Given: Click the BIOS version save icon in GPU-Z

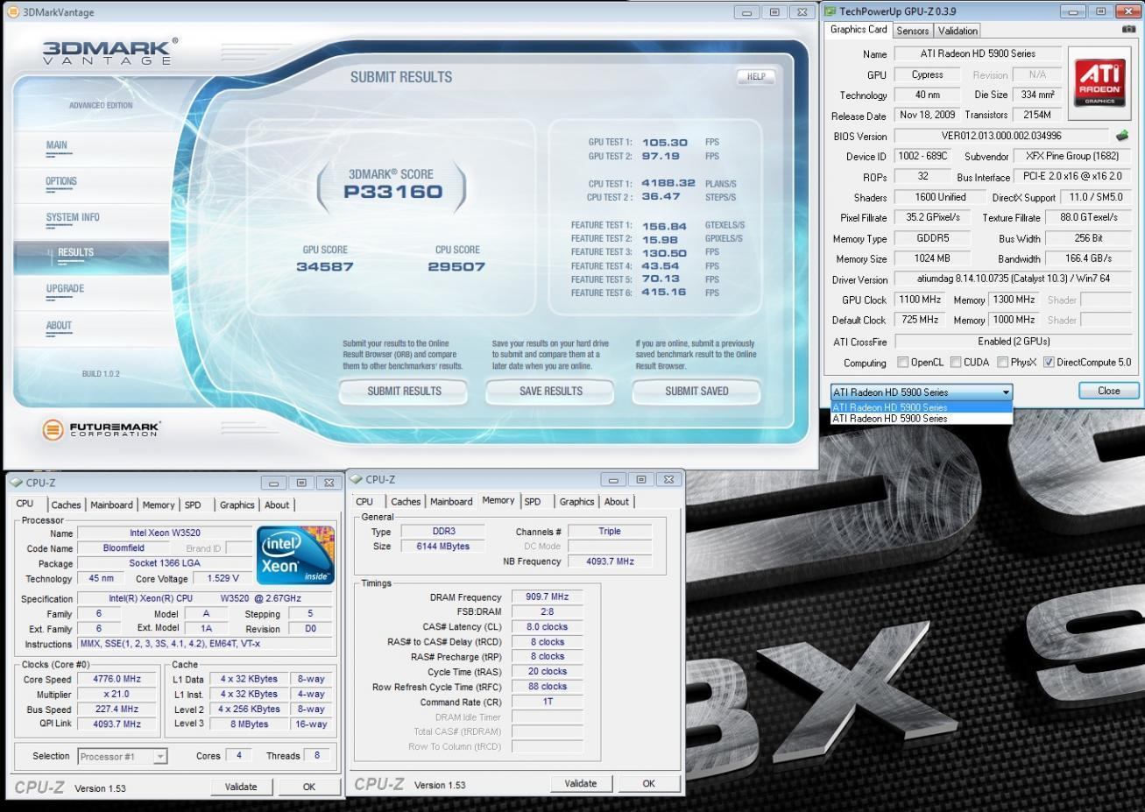Looking at the screenshot, I should tap(1122, 136).
